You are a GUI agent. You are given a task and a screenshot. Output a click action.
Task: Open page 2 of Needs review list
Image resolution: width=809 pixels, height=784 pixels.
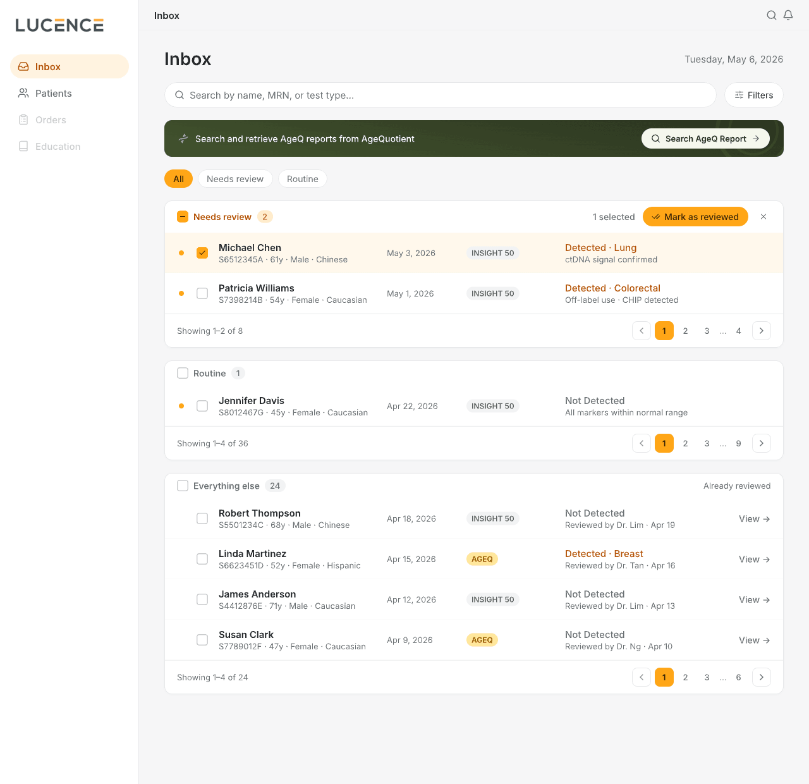(x=685, y=331)
